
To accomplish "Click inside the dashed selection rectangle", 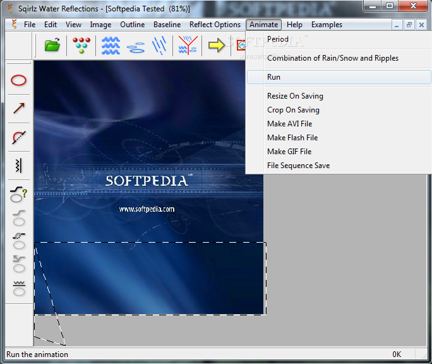I will point(150,279).
